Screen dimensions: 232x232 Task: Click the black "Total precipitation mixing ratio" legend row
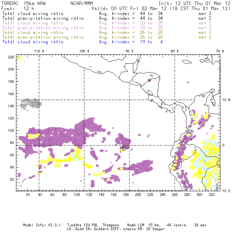click(107, 18)
